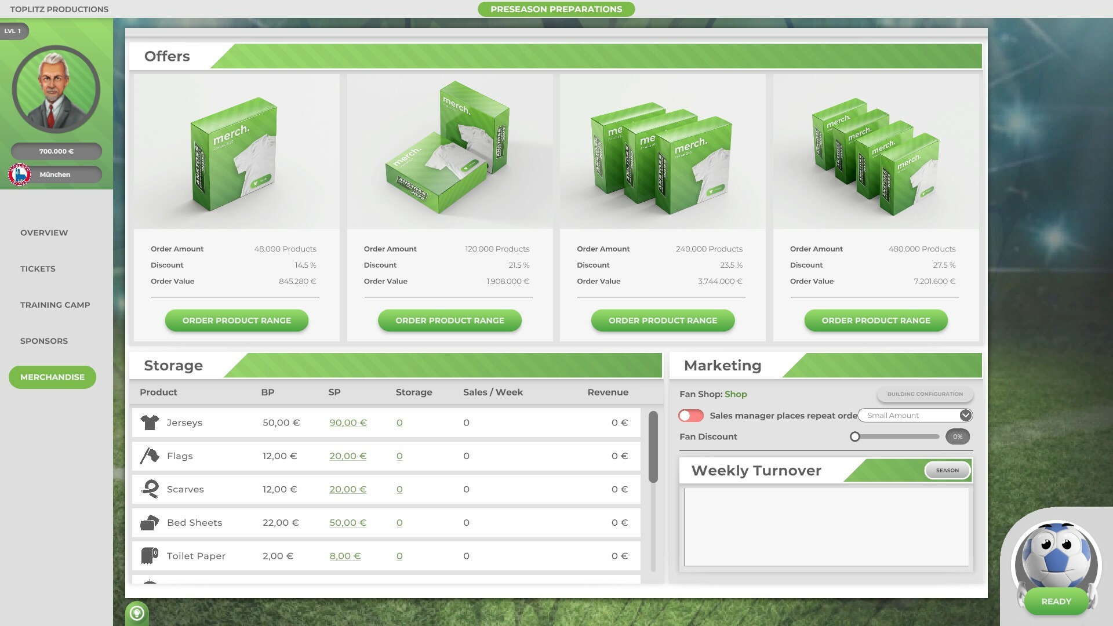The height and width of the screenshot is (626, 1113).
Task: Click the Fan Discount slider handle
Action: coord(855,437)
